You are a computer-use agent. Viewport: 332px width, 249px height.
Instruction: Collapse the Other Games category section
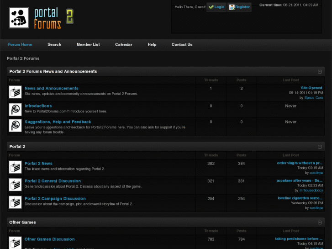(320, 223)
